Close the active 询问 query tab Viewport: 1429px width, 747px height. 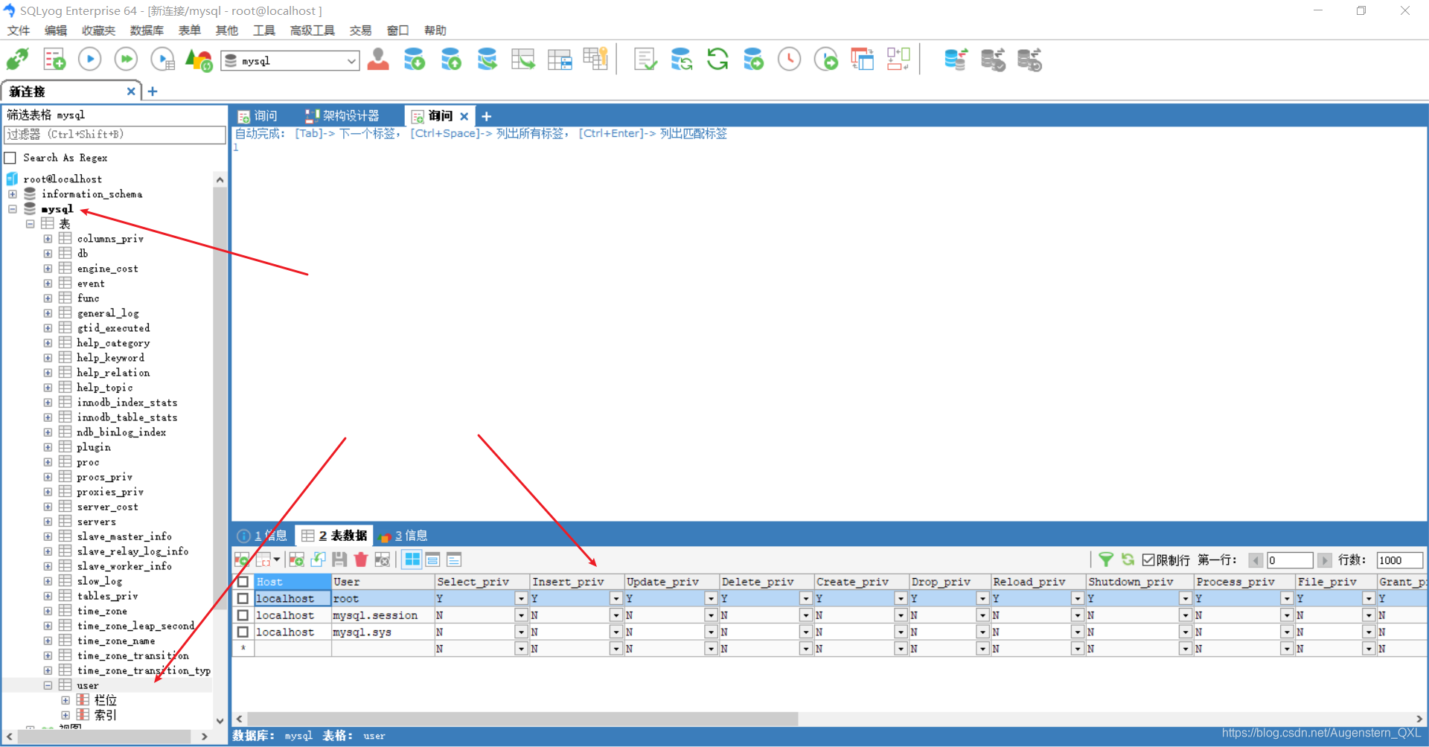coord(464,116)
